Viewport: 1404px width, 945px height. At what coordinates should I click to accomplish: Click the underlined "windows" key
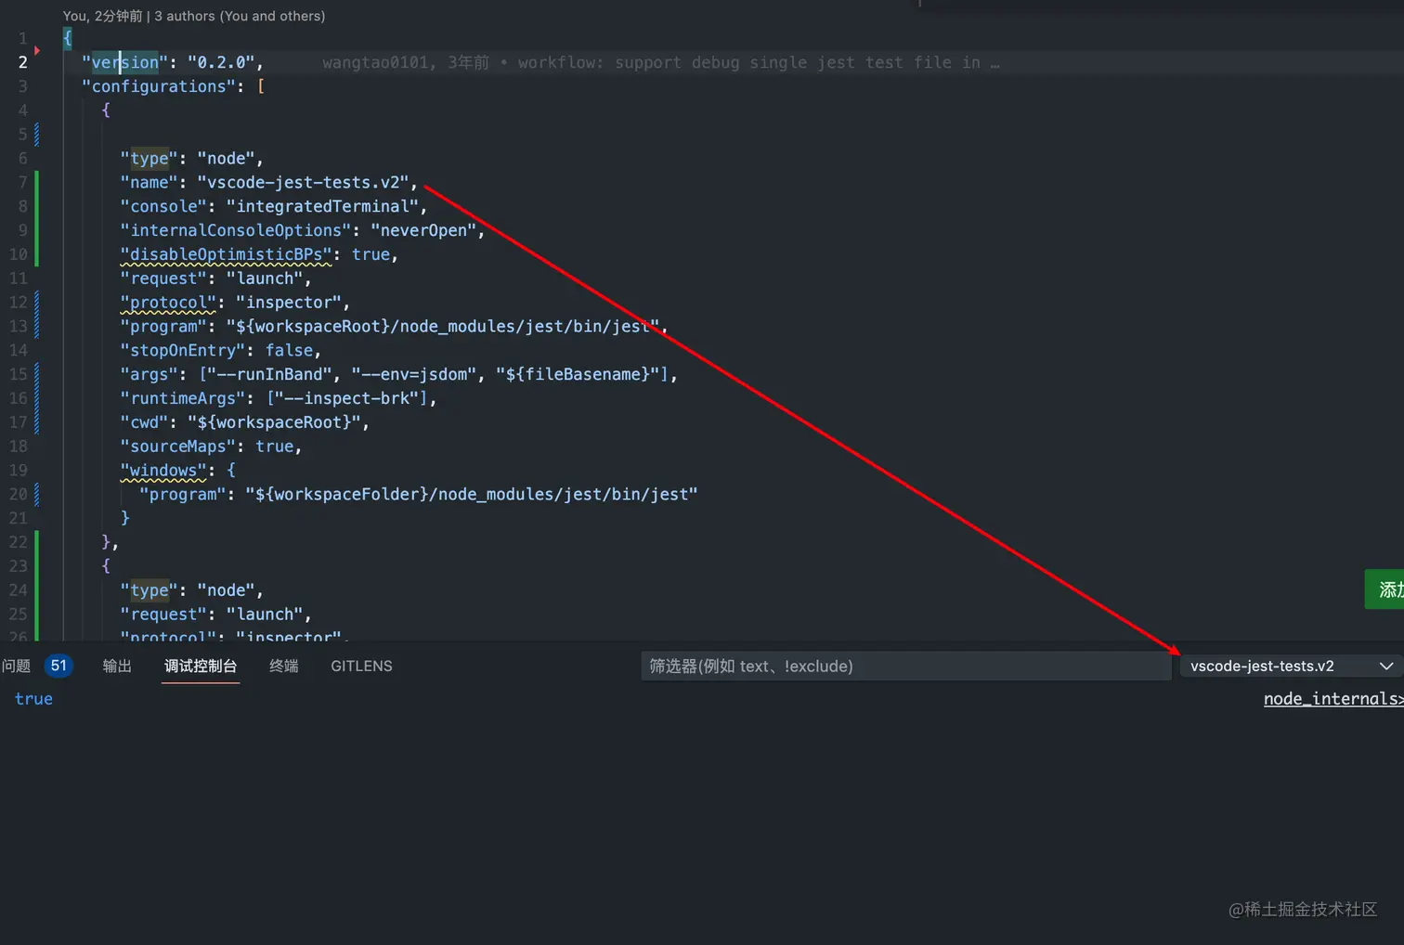coord(163,471)
